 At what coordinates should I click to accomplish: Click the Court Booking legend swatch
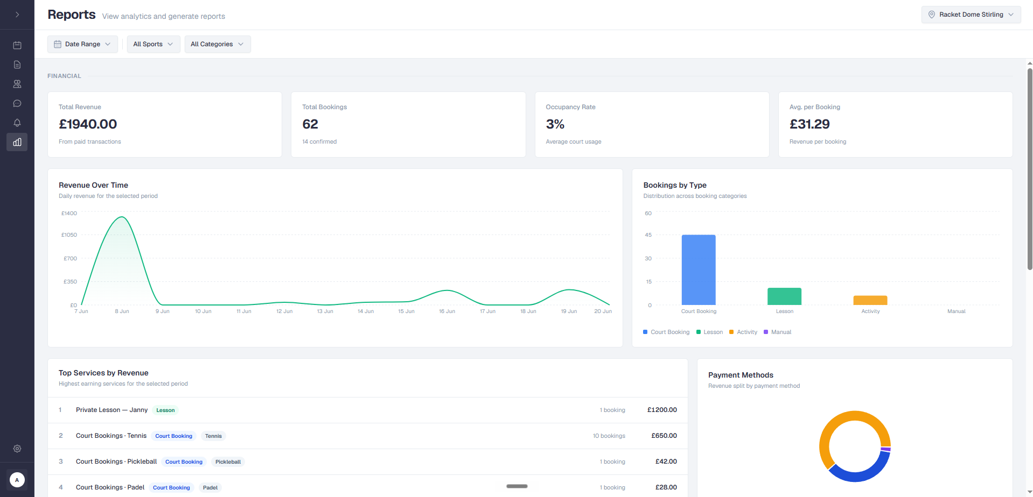tap(645, 332)
